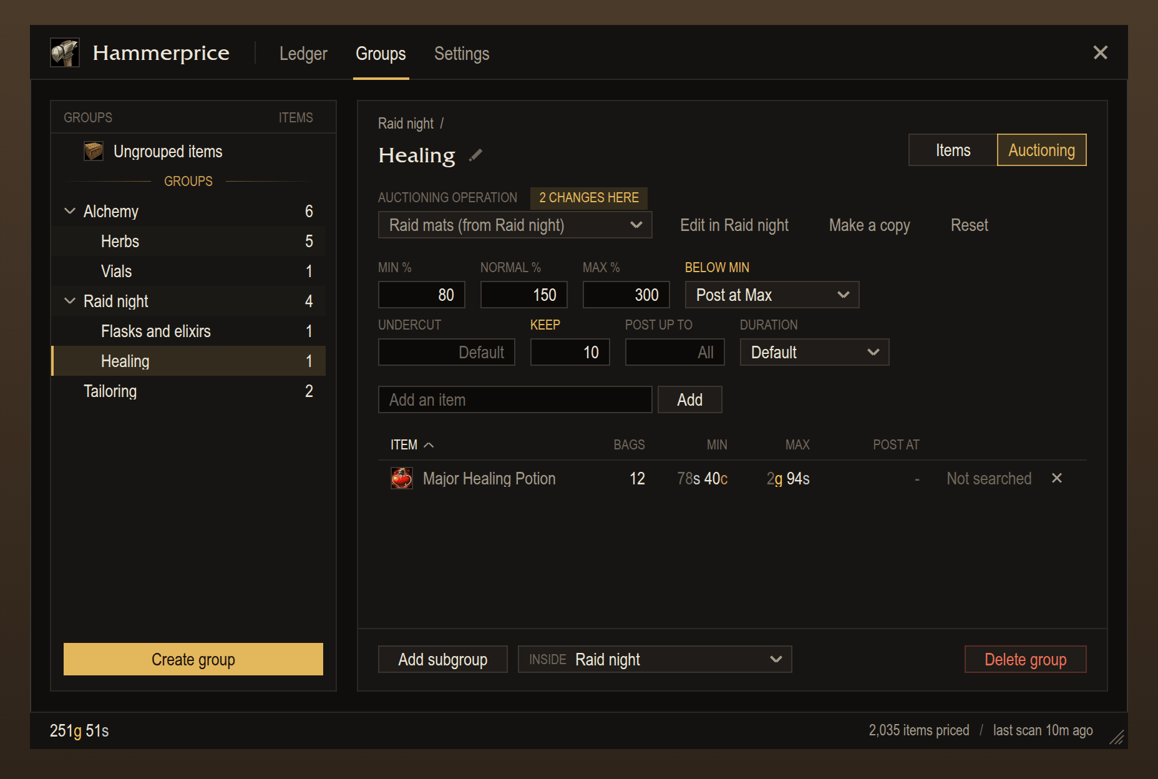Click the resize grip in the corner
The image size is (1158, 779).
pyautogui.click(x=1116, y=737)
